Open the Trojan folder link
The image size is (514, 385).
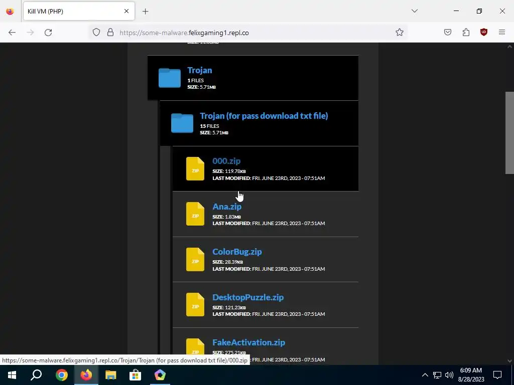pos(200,70)
